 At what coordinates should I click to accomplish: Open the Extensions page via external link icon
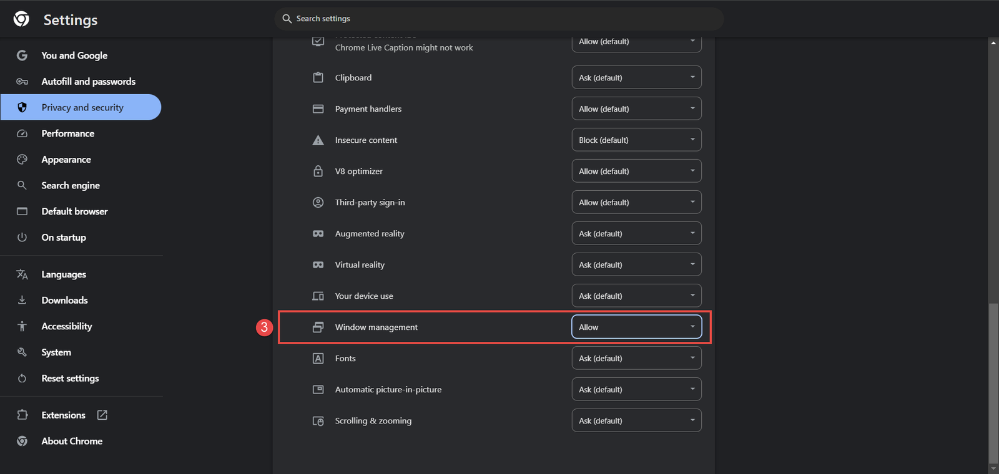tap(102, 415)
